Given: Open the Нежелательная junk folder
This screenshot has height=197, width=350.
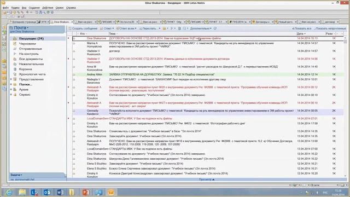Looking at the screenshot, I should (31, 64).
